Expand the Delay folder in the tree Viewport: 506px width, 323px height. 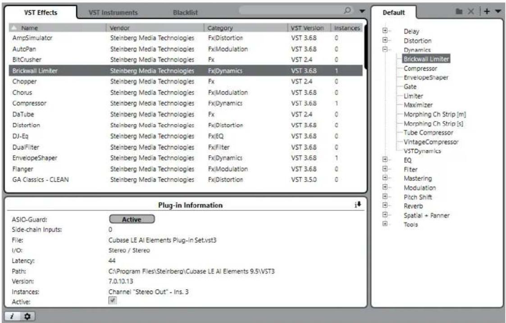(385, 31)
